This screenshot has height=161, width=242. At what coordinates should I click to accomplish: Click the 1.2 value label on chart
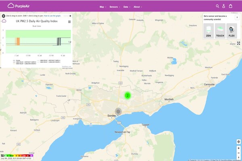click(70, 42)
